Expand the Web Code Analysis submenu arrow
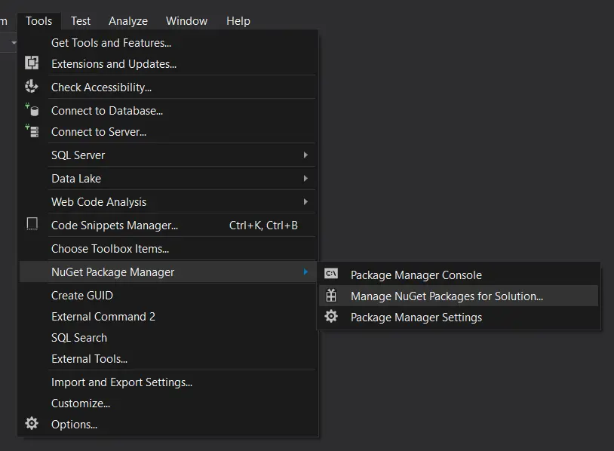Viewport: 614px width, 451px height. click(x=305, y=201)
